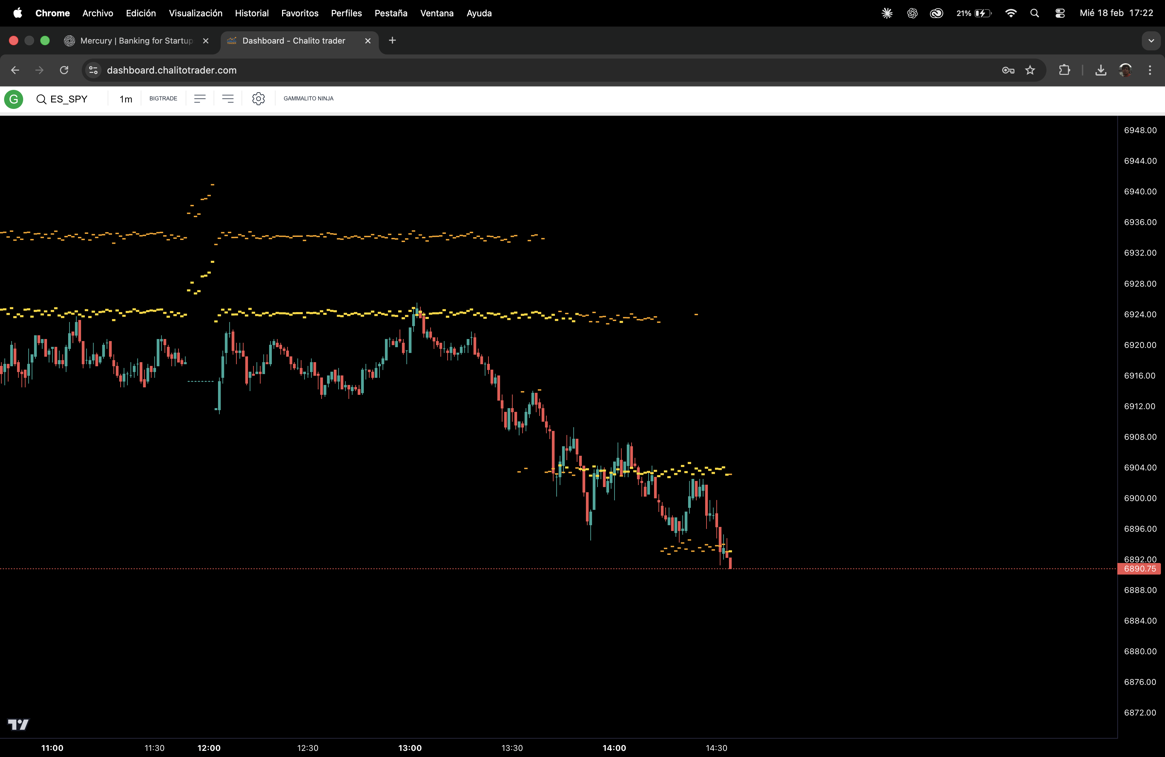Open the Chrome downloads icon
1165x757 pixels.
click(x=1100, y=70)
